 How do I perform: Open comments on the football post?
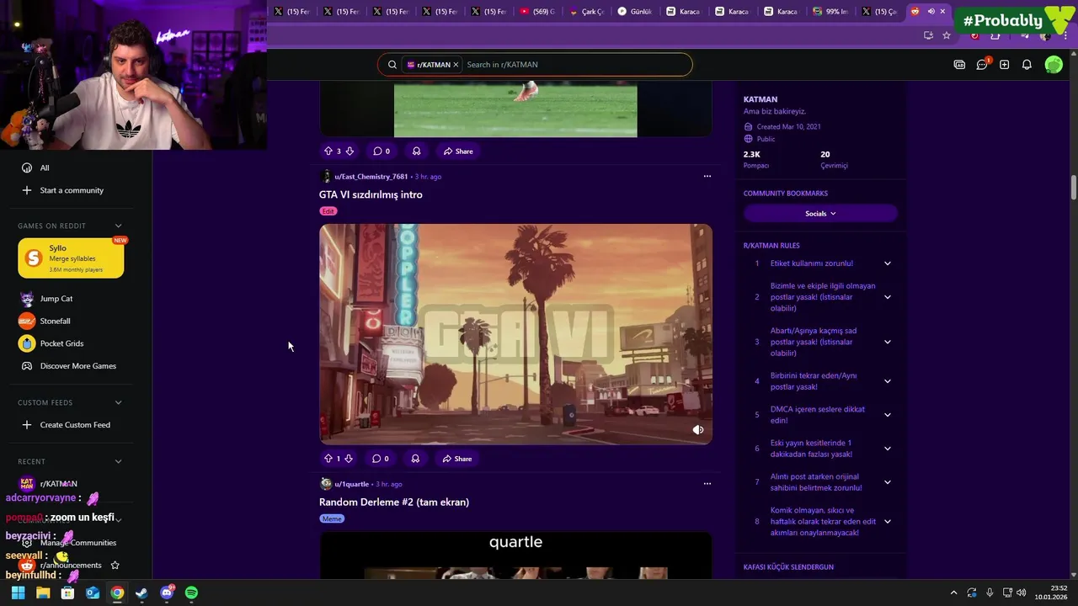(382, 151)
